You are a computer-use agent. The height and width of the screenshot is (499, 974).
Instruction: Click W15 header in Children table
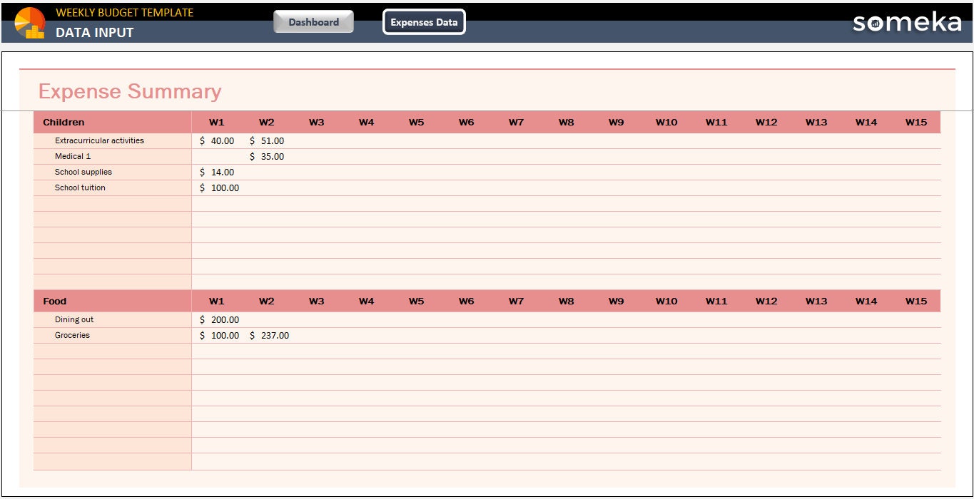[916, 122]
